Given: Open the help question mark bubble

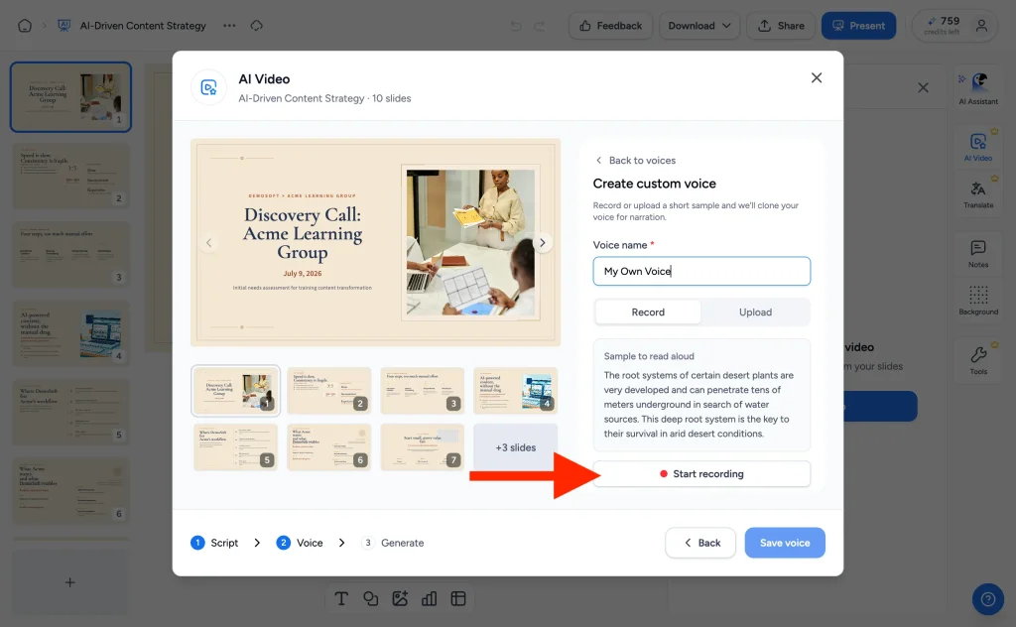Looking at the screenshot, I should (987, 599).
